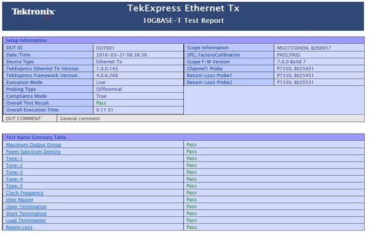Select the PASS;PASS calibration value
Viewport: 369px width, 236px height.
(288, 55)
